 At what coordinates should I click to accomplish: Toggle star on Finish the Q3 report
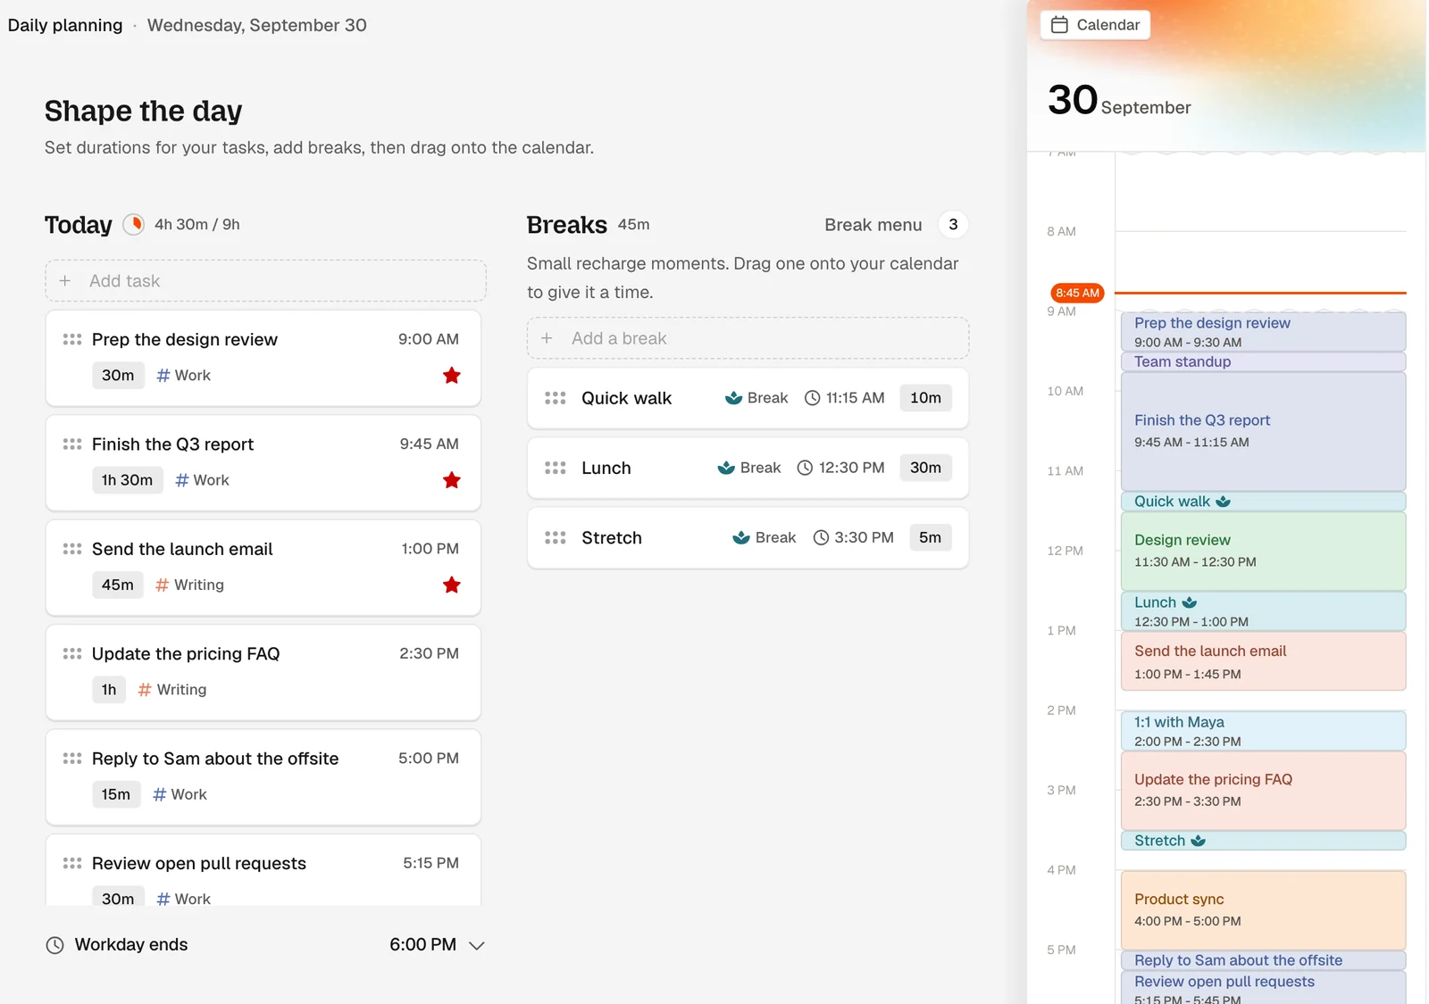[452, 480]
